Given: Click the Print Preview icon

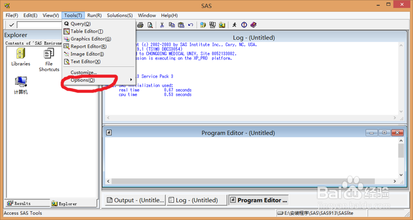Looking at the screenshot, I should click(x=150, y=25).
